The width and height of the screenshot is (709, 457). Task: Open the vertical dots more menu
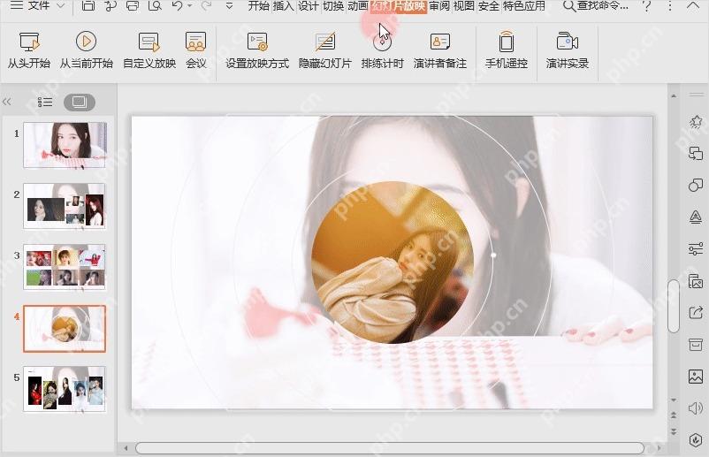670,6
